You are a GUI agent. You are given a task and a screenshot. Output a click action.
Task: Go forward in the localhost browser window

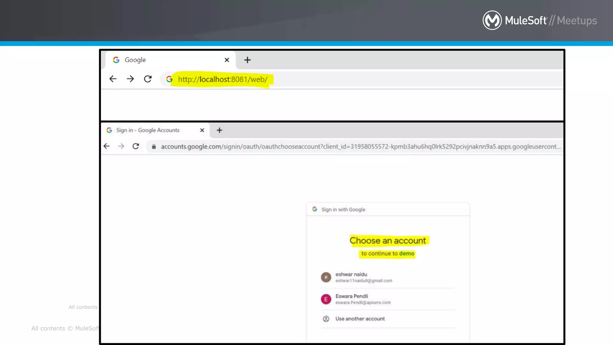tap(130, 79)
